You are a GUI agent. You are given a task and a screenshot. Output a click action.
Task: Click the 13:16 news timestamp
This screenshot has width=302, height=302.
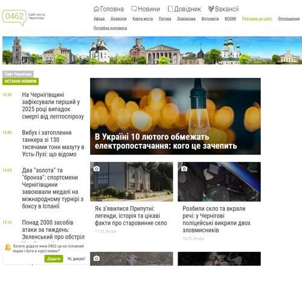(x=7, y=222)
